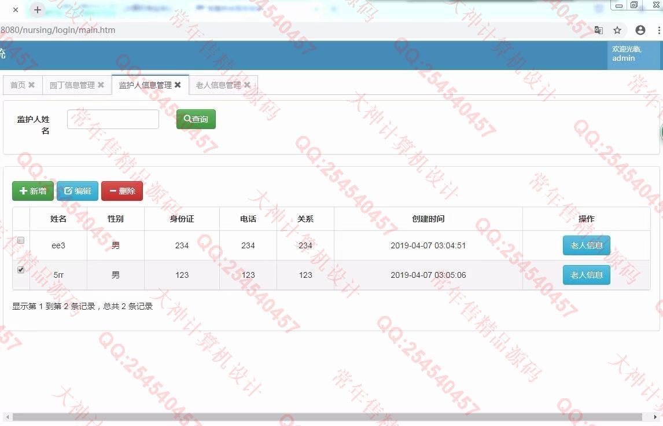Click the green 查询 search button
This screenshot has height=426, width=663.
pyautogui.click(x=196, y=119)
